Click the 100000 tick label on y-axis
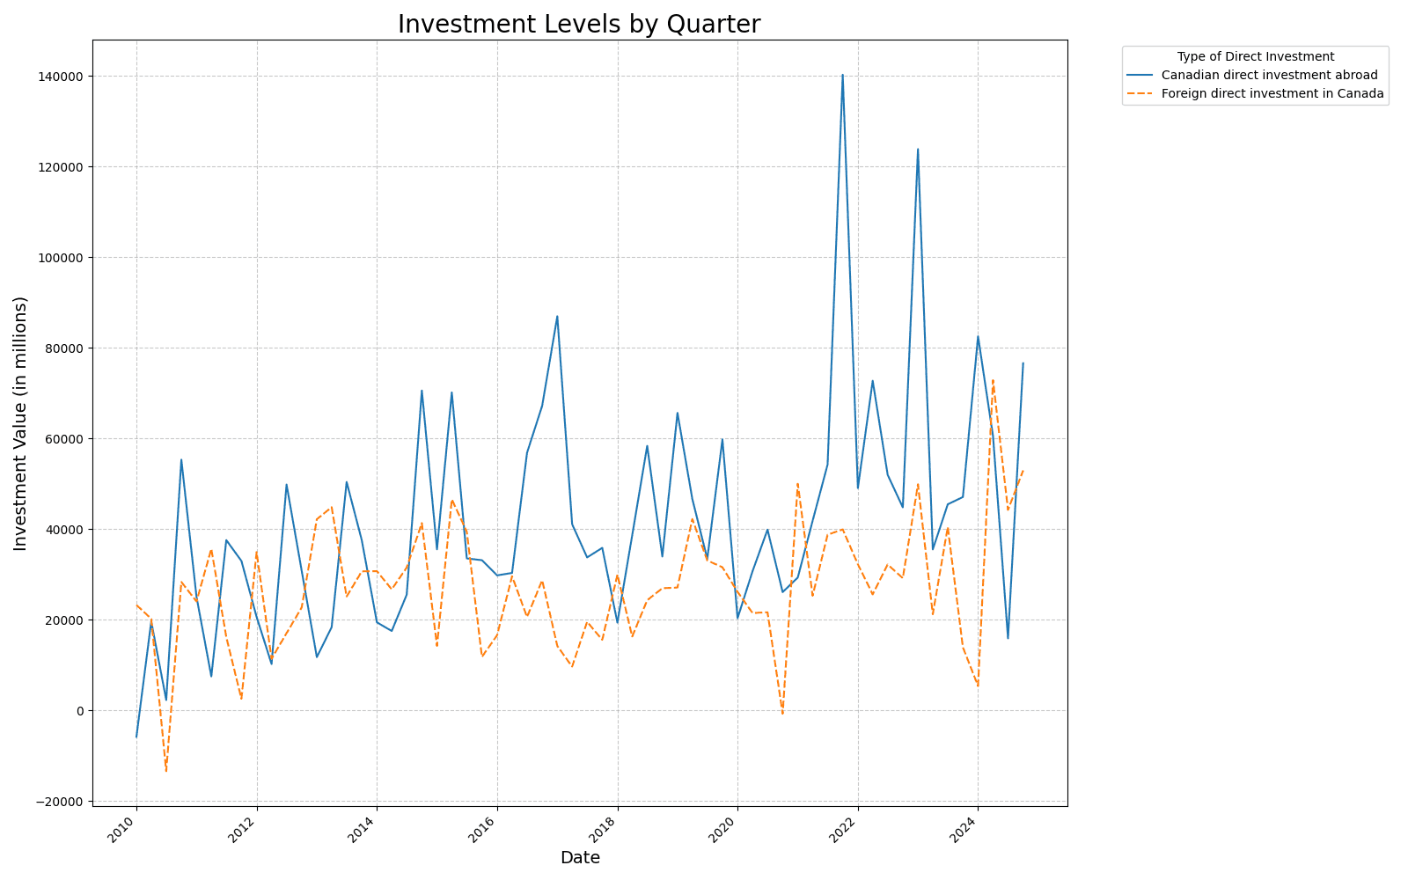 [x=60, y=258]
